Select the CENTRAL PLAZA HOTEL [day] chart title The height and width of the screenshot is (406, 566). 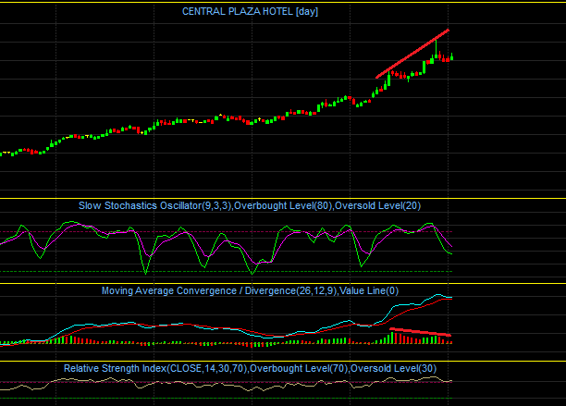click(250, 11)
